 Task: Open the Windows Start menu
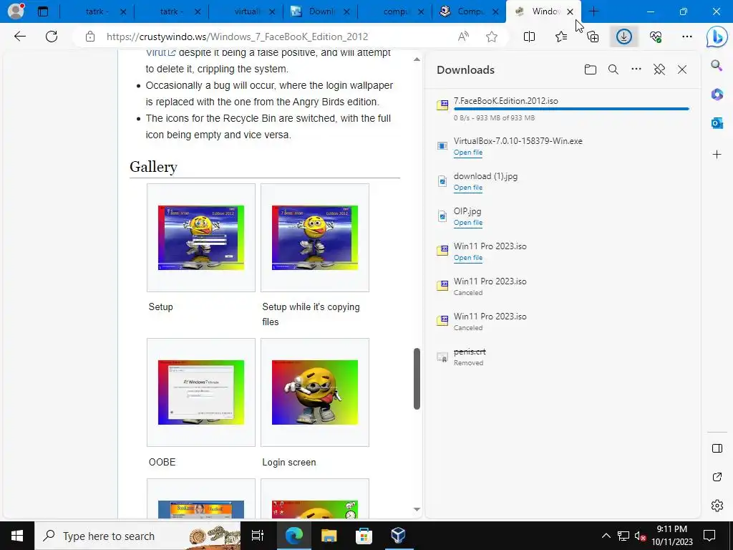point(17,536)
